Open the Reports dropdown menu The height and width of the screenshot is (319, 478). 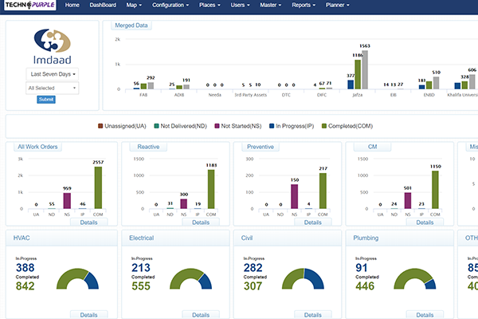(x=304, y=5)
